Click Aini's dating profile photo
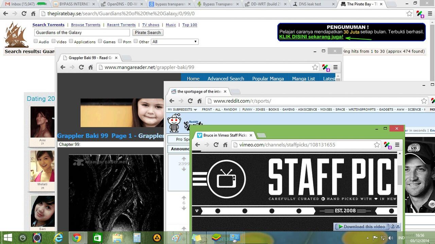The width and height of the screenshot is (435, 244). coord(42,122)
